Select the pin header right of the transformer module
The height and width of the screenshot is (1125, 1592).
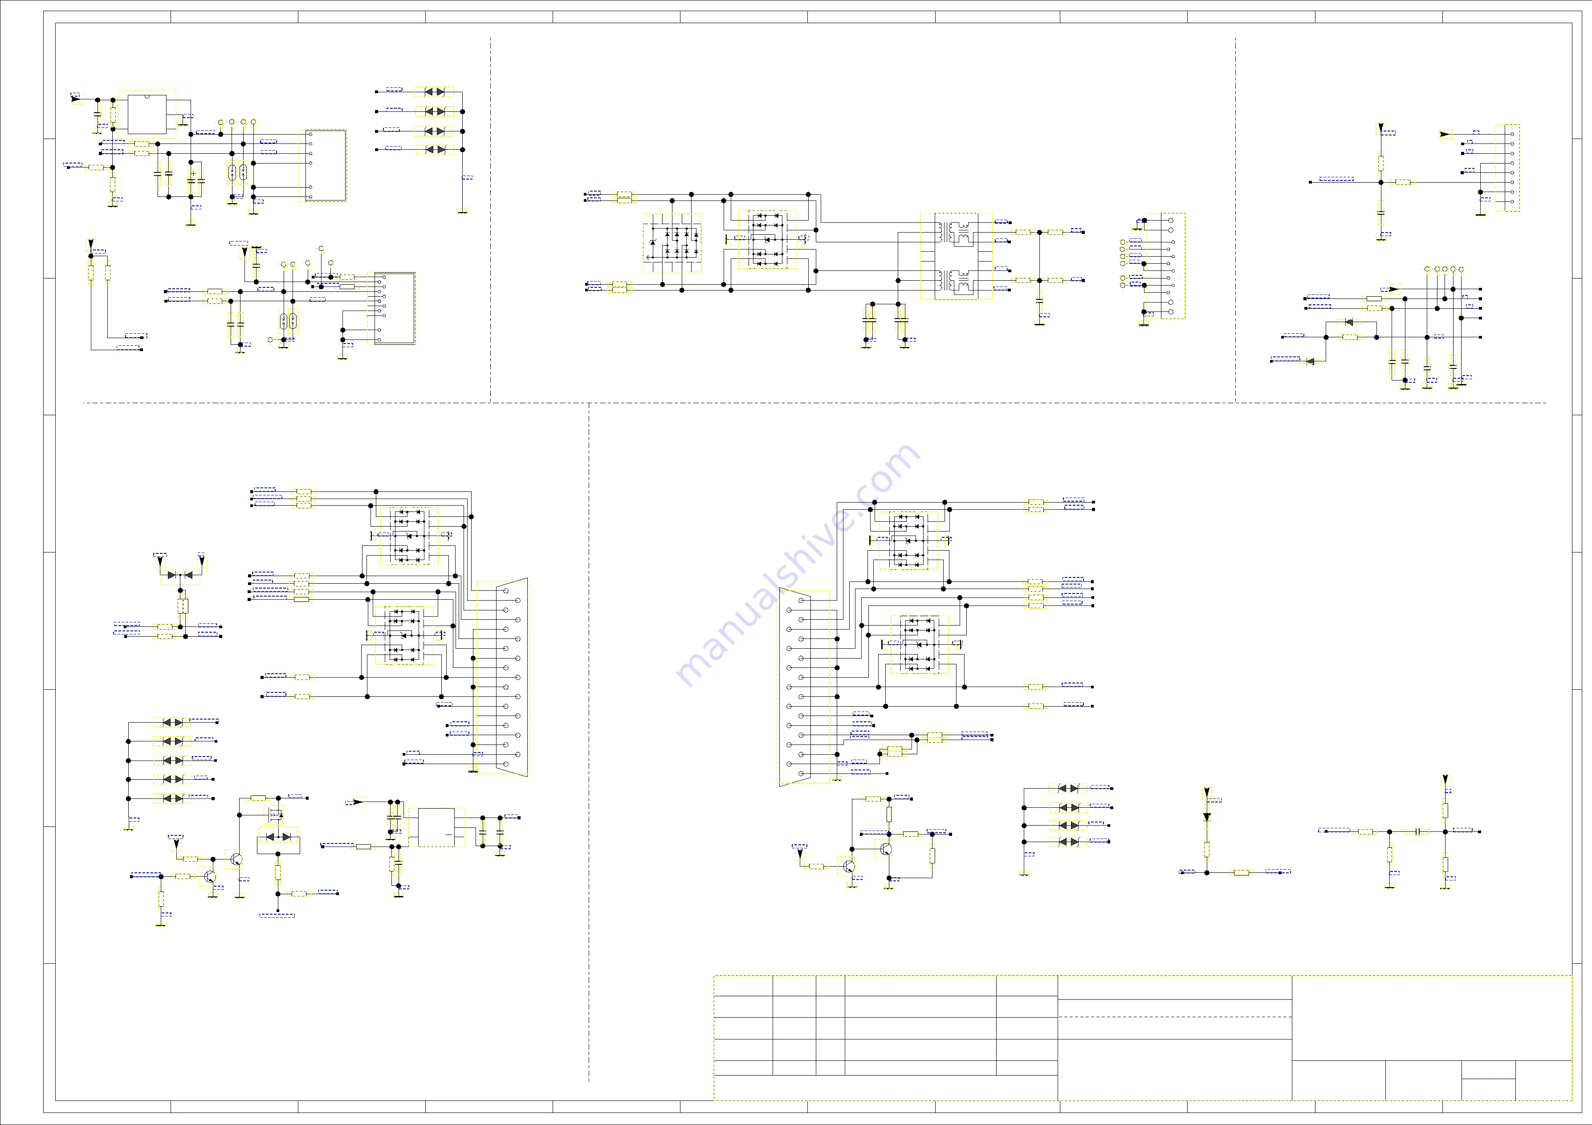tap(1167, 266)
